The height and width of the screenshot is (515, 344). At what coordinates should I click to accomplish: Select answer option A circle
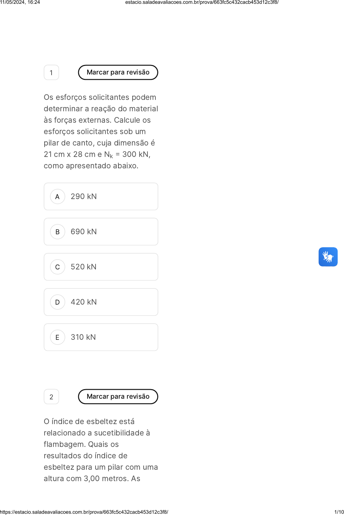pyautogui.click(x=58, y=196)
